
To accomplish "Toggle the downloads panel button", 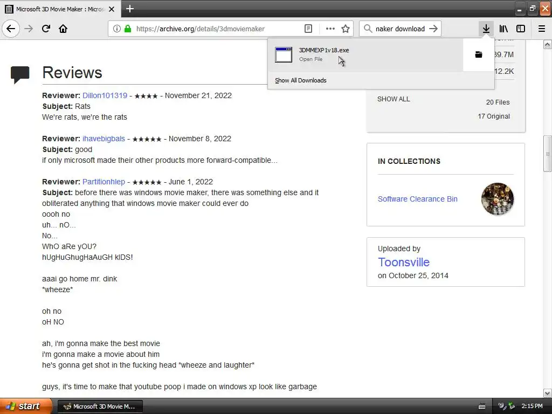I will pos(486,29).
